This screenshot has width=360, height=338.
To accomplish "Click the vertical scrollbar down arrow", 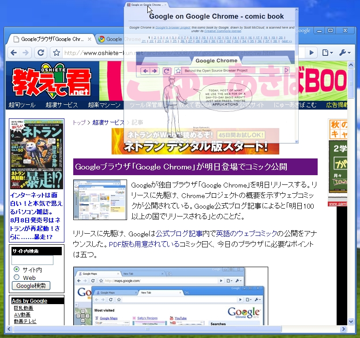I will 351,322.
